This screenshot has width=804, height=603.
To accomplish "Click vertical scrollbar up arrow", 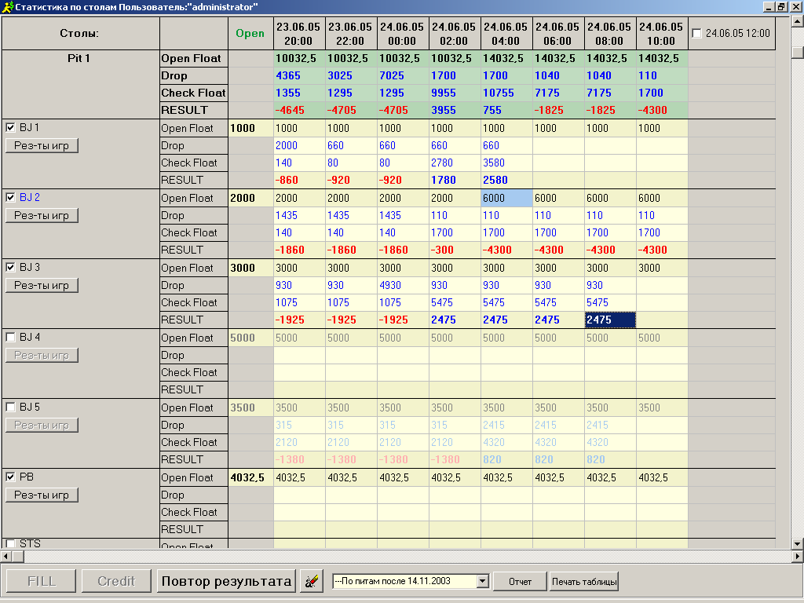I will point(798,21).
